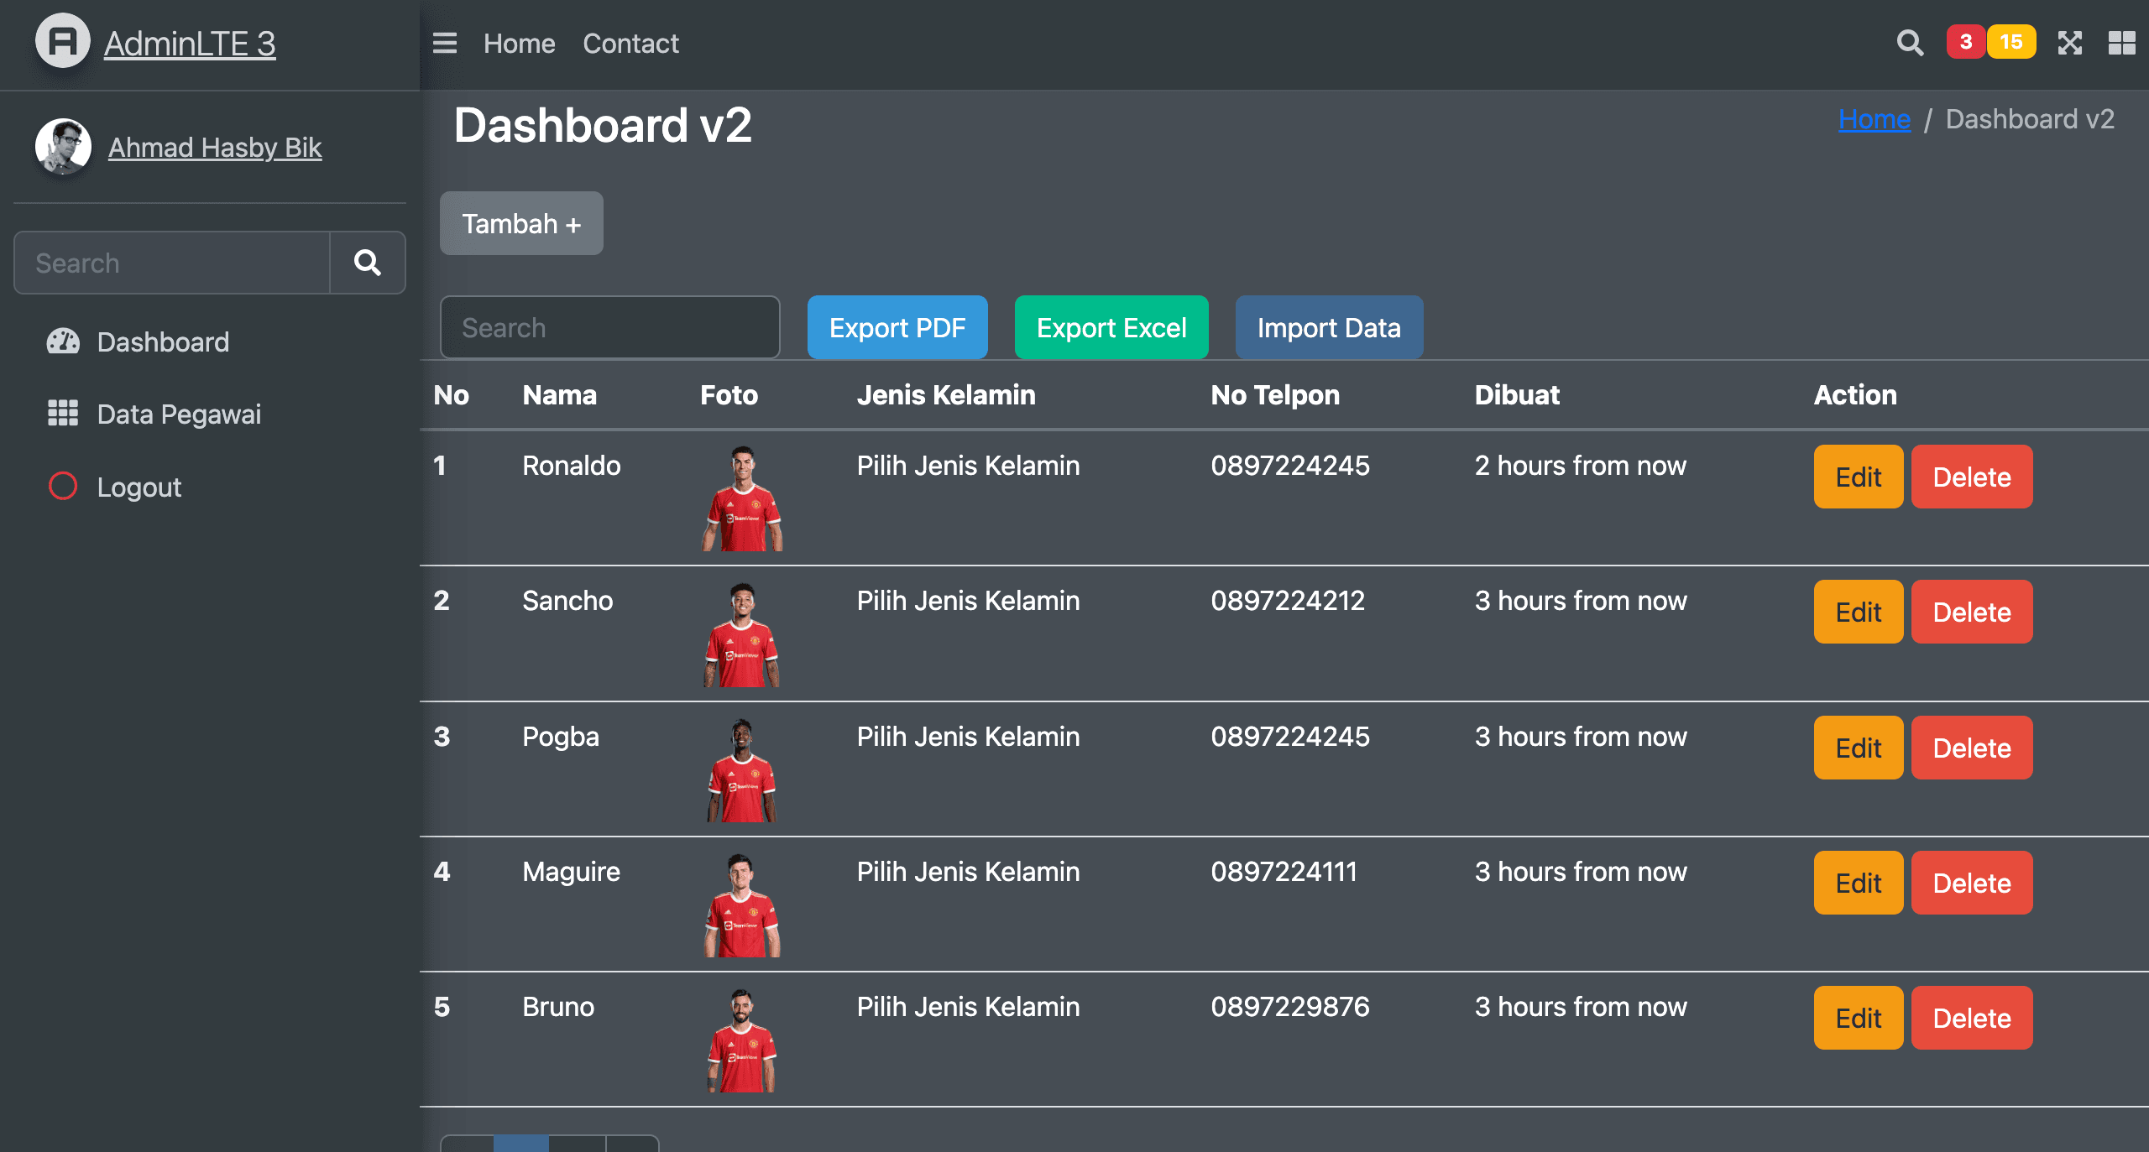Click the Action column header
This screenshot has height=1152, width=2149.
click(1855, 394)
